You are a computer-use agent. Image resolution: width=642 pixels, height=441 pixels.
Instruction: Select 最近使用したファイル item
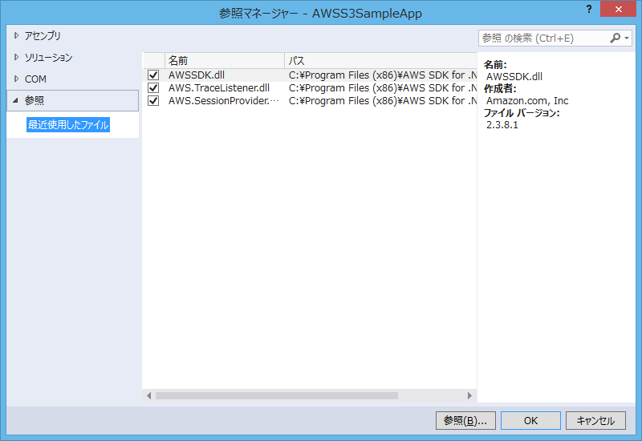pyautogui.click(x=68, y=125)
